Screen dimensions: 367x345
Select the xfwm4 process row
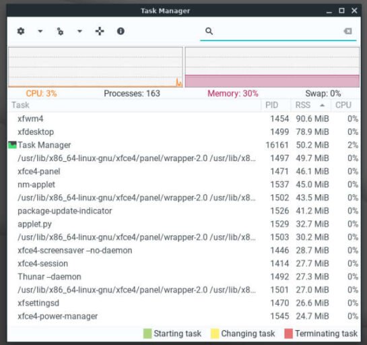pos(184,119)
